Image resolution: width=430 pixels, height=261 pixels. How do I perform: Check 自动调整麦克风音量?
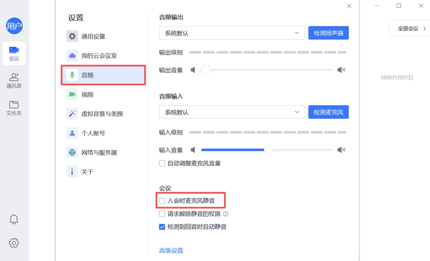[162, 163]
